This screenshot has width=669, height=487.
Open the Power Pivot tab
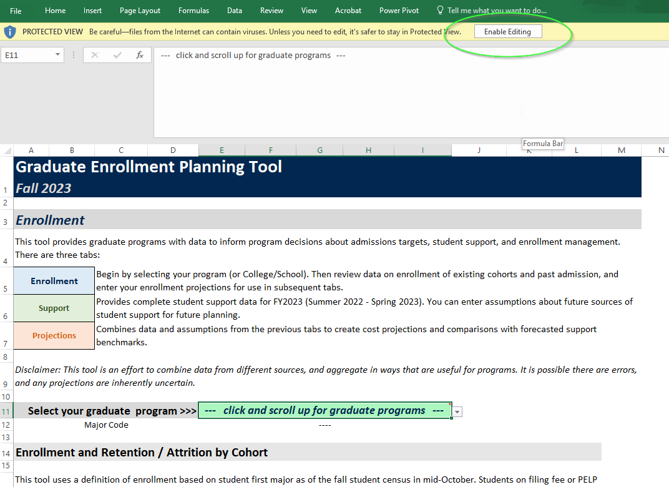[x=399, y=11]
